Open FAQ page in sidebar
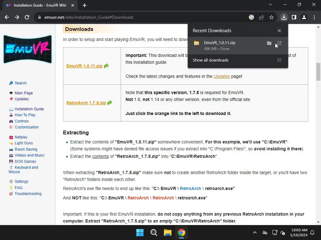321x240 pixels. point(18,188)
